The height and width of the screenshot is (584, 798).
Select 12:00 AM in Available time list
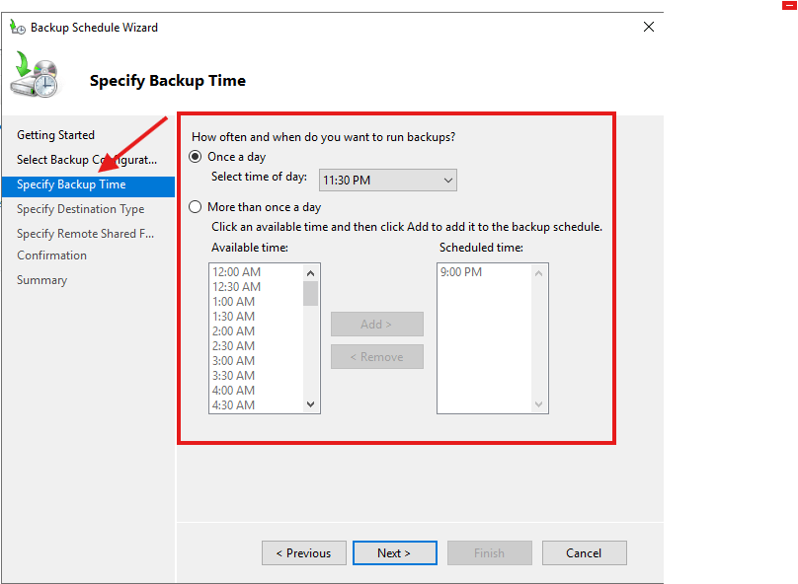pos(236,272)
